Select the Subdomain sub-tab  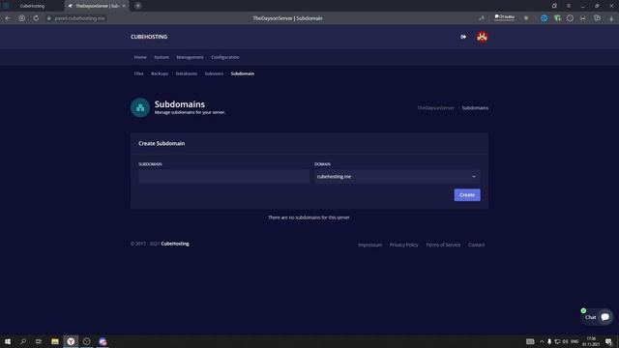(243, 73)
